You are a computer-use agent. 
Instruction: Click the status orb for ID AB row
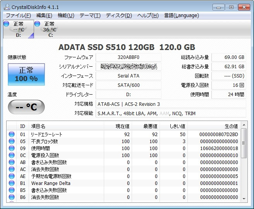[x=12, y=162]
